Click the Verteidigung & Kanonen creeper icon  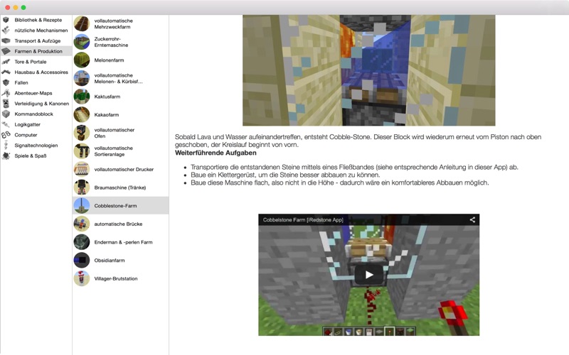tap(6, 104)
